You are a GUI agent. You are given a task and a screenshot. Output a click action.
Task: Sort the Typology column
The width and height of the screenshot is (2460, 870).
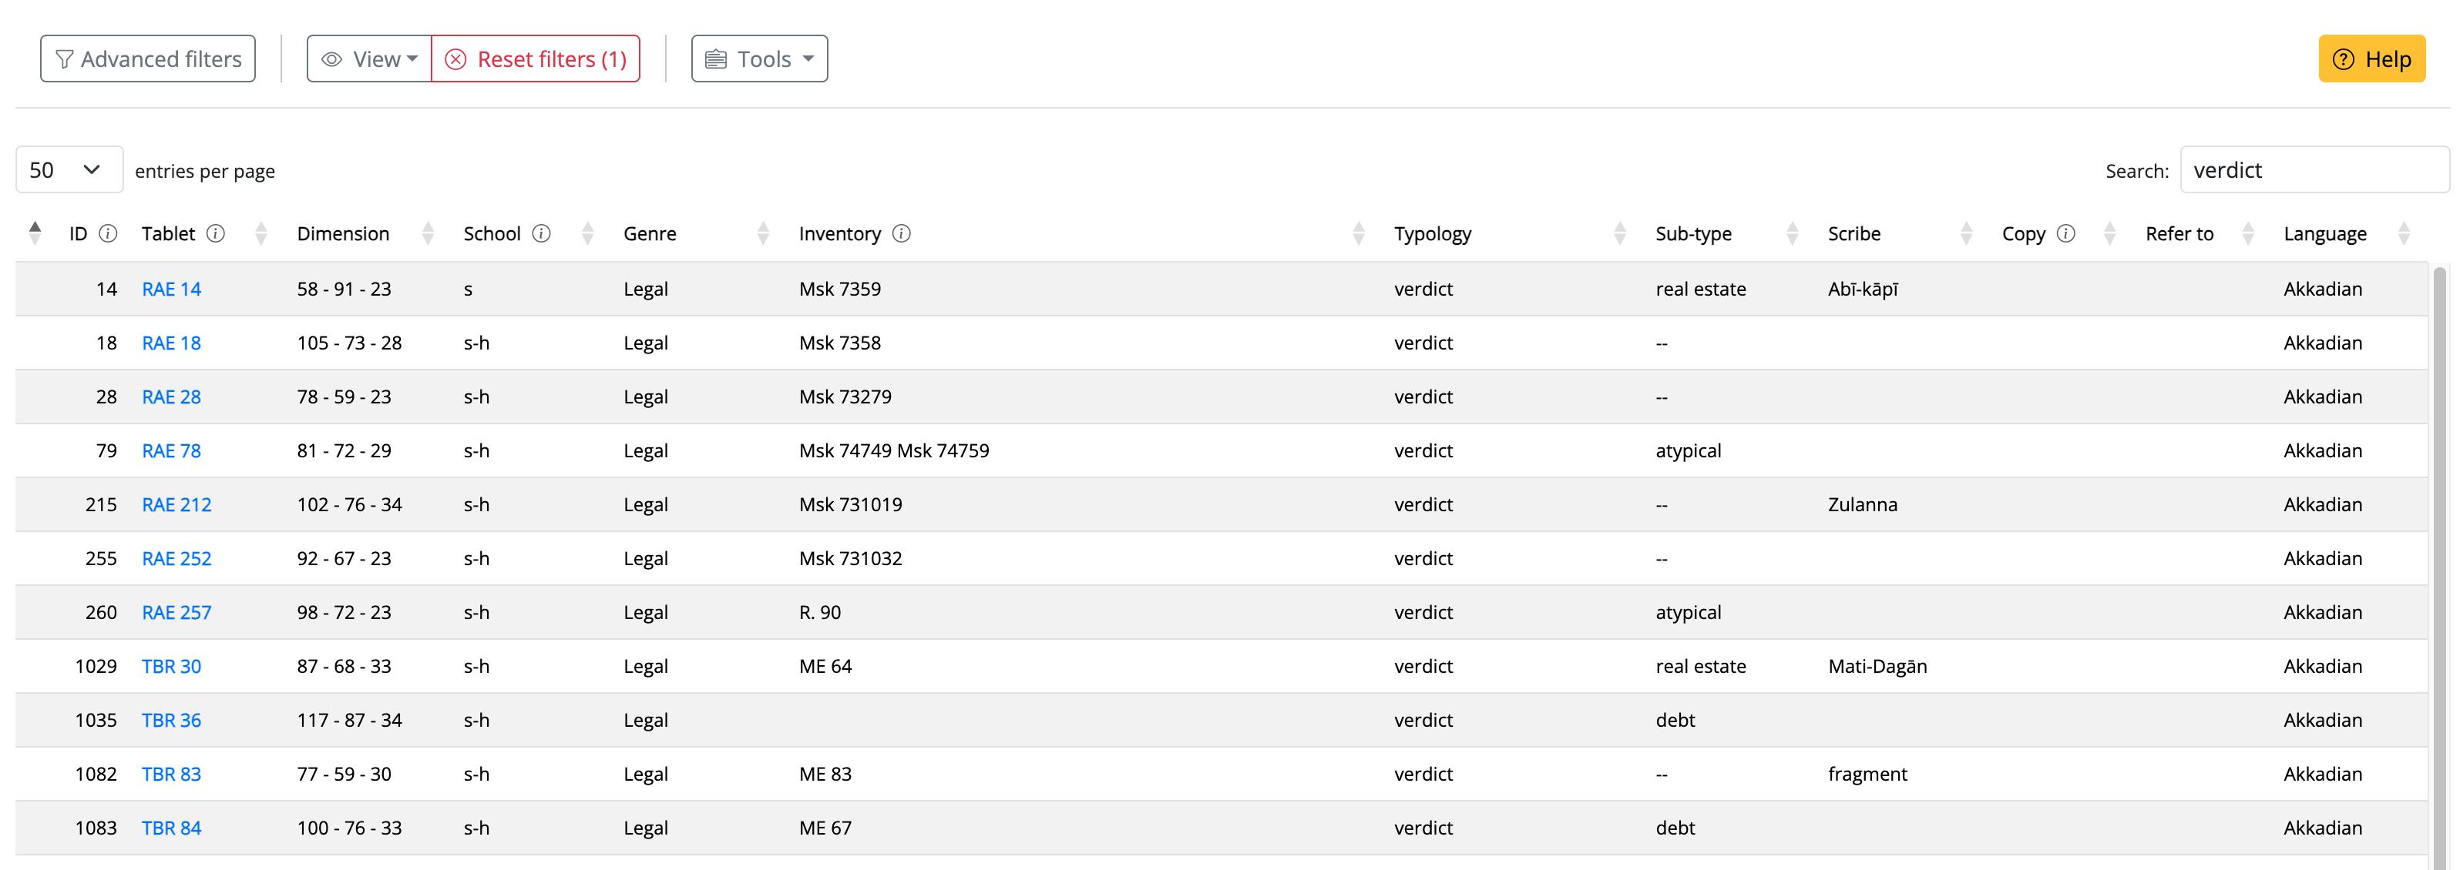(x=1620, y=234)
